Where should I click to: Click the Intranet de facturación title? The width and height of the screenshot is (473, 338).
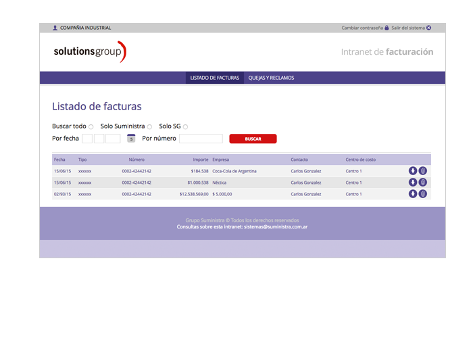pyautogui.click(x=387, y=52)
